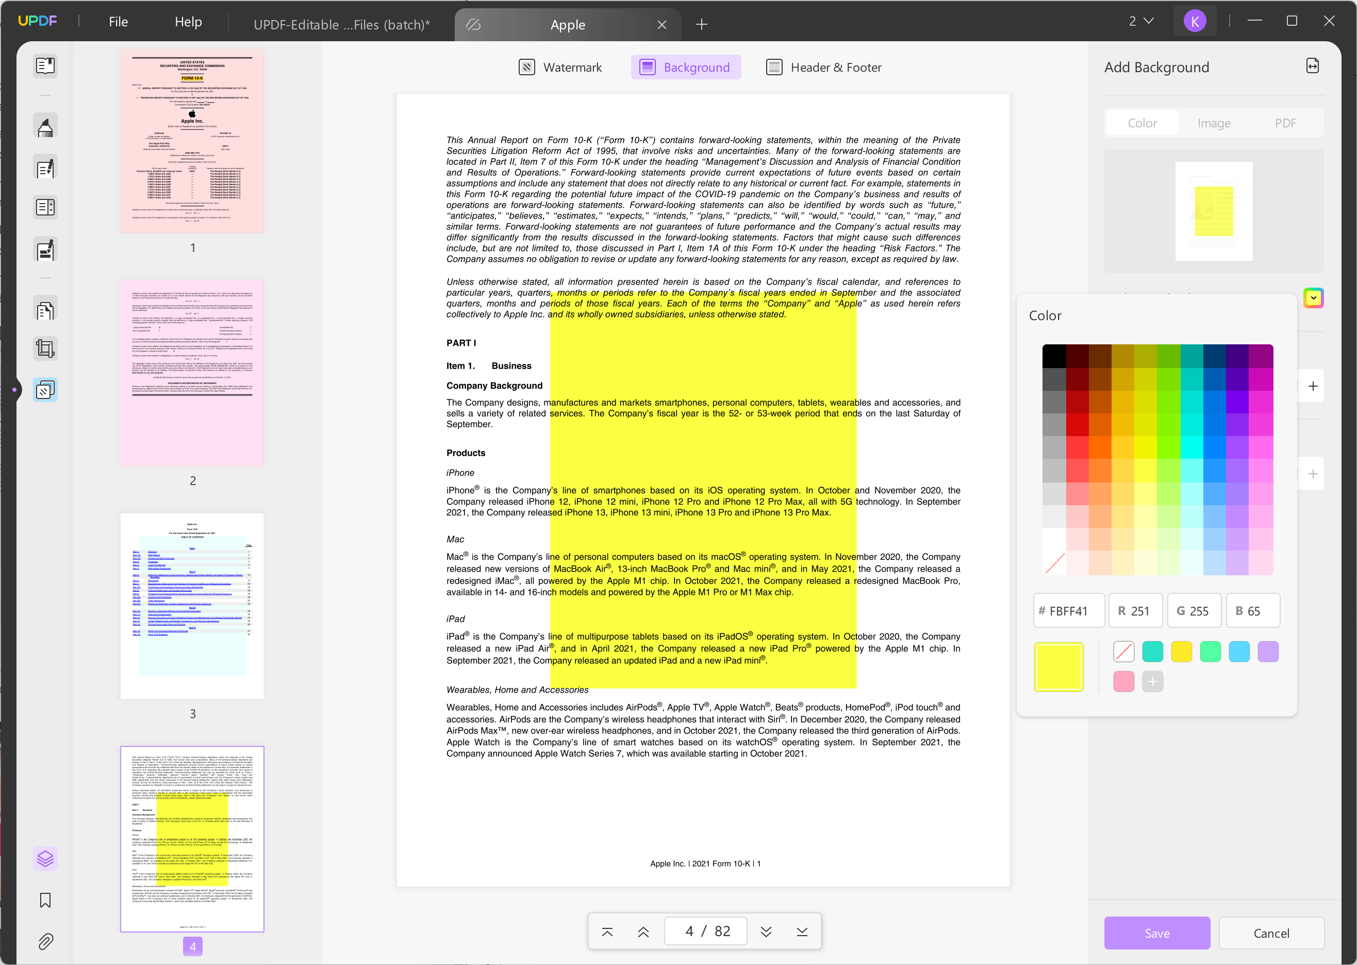Switch background type to PDF
1357x965 pixels.
click(1285, 122)
